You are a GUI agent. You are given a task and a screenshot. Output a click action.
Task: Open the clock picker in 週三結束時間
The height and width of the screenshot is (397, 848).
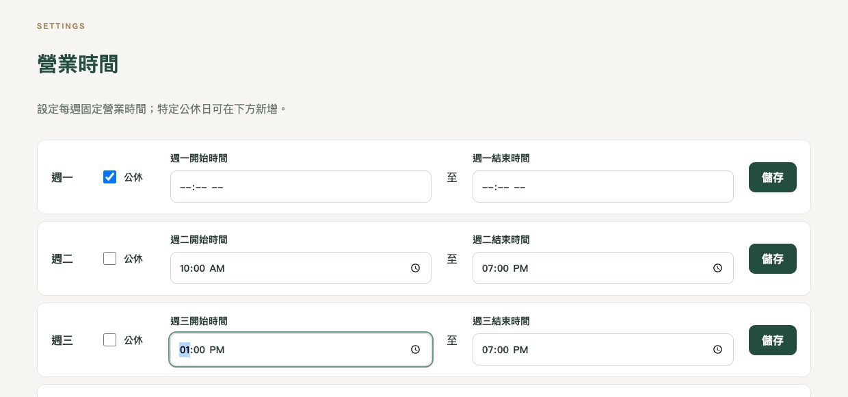tap(717, 350)
